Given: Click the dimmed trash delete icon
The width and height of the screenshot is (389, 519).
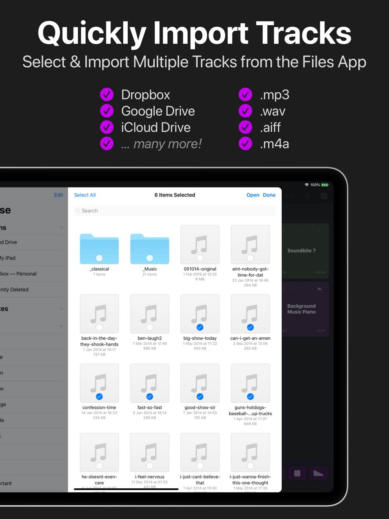Looking at the screenshot, I should [308, 196].
